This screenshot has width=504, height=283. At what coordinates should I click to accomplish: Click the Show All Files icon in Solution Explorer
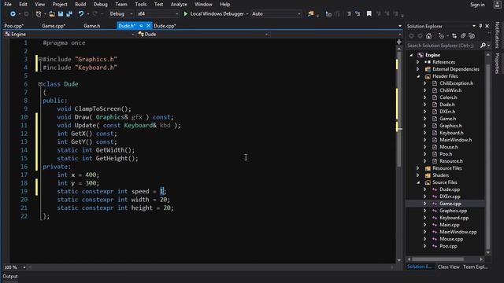click(x=472, y=36)
